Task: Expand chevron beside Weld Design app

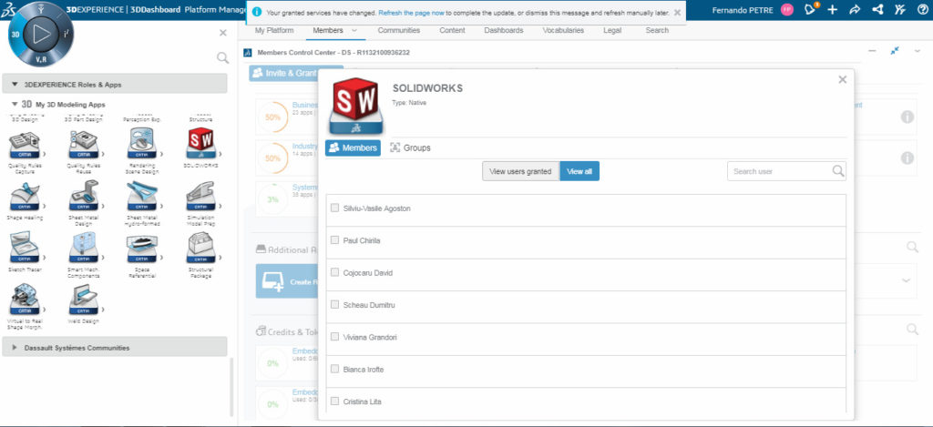Action: pyautogui.click(x=104, y=310)
